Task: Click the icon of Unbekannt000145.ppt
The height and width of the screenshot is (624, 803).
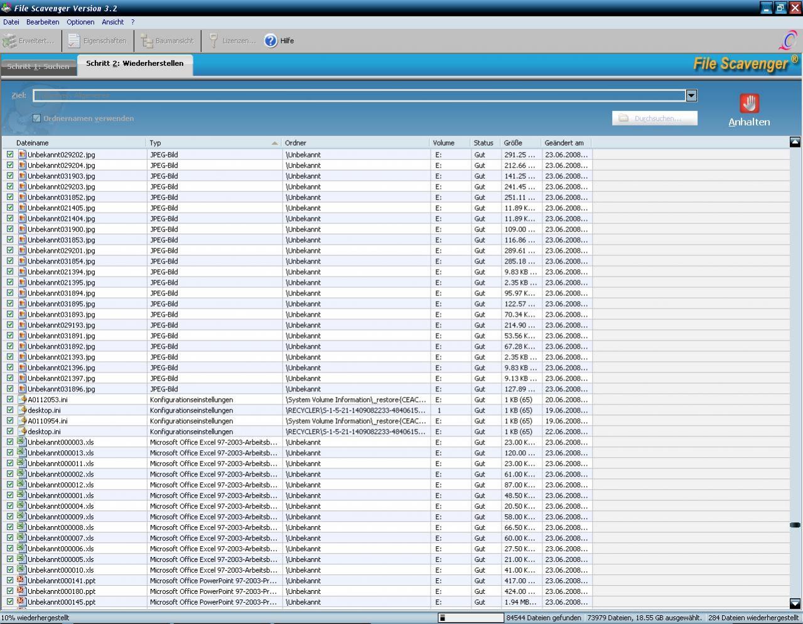Action: 22,602
